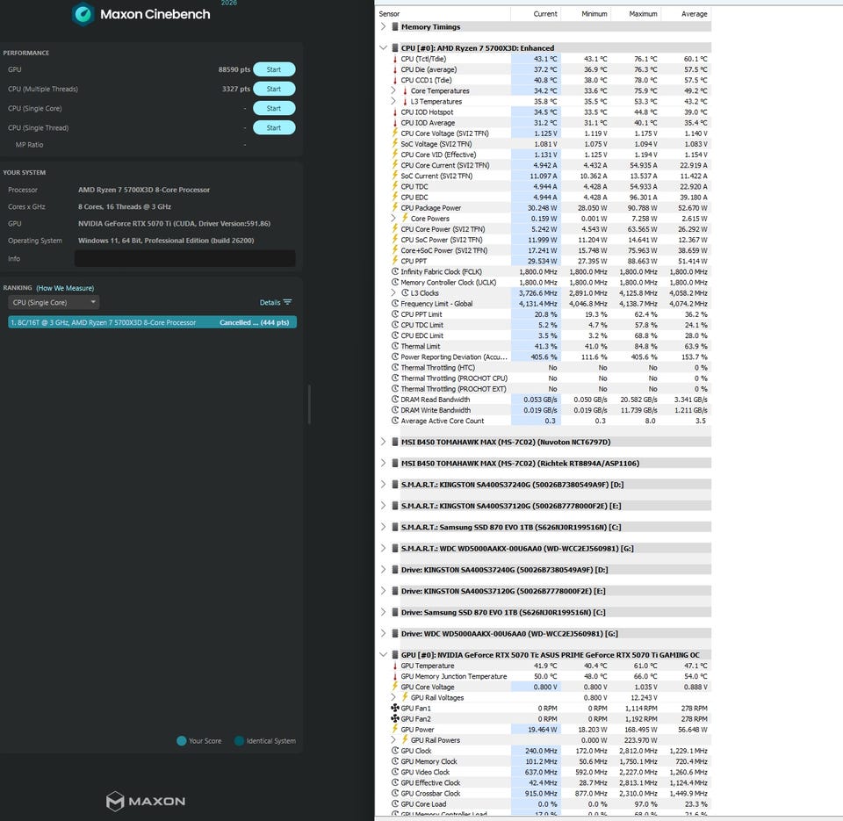Click the GPU Temperature thermometer icon
Viewport: 843px width, 821px height.
click(x=395, y=666)
